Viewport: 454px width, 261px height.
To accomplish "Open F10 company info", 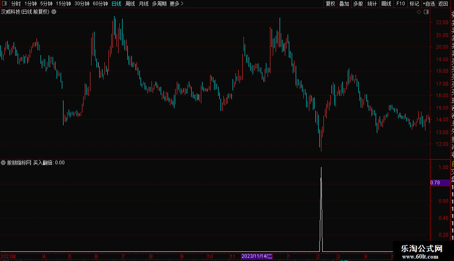I will pos(401,4).
